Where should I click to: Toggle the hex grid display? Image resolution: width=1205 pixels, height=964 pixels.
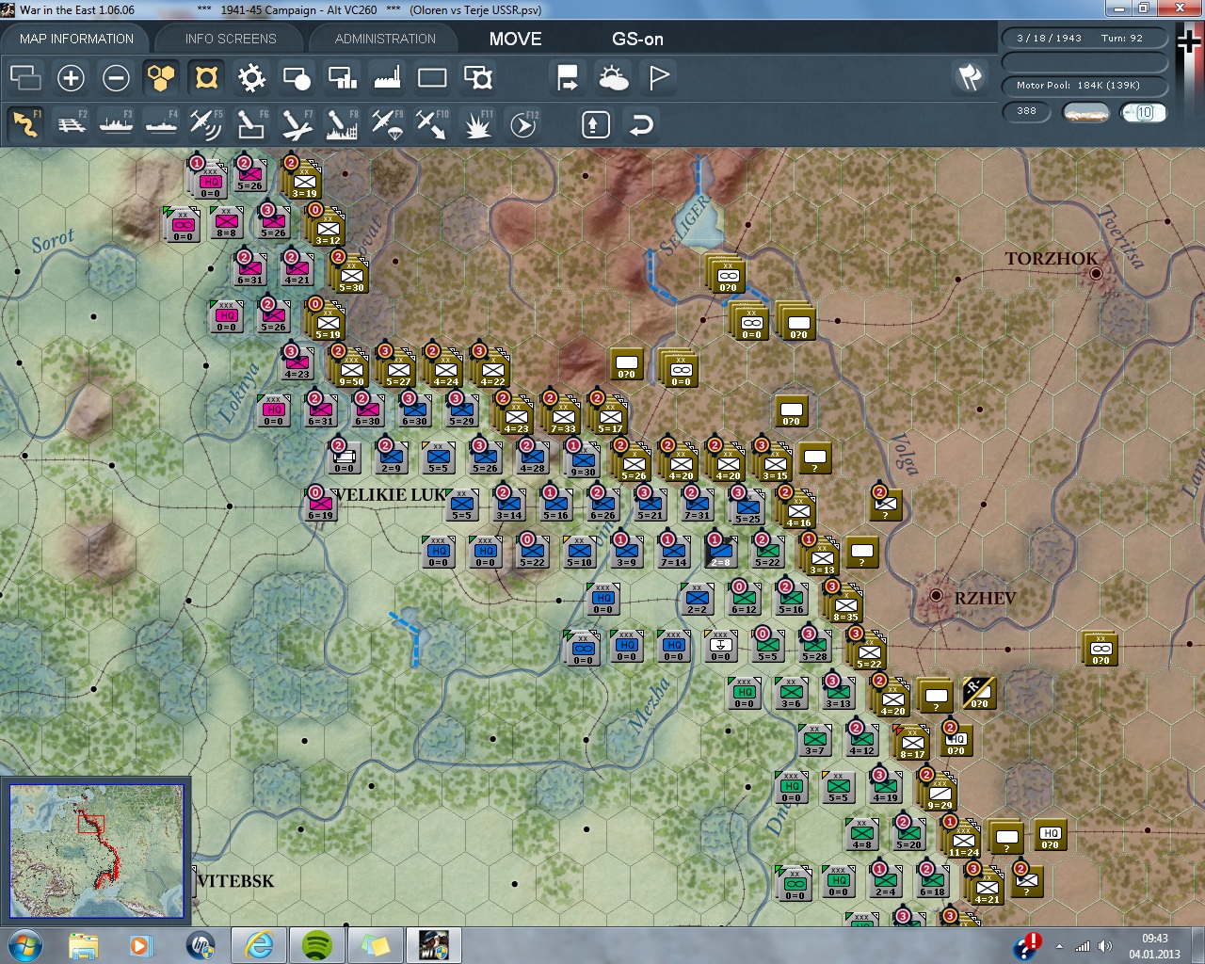tap(161, 77)
